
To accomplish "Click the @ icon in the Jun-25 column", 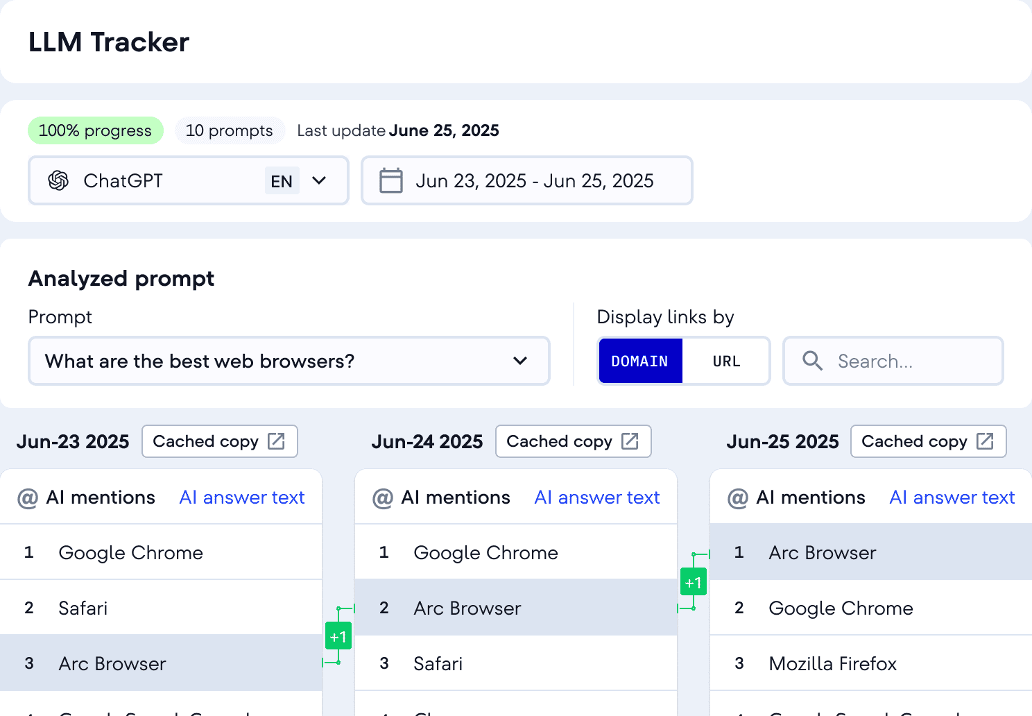I will click(738, 498).
